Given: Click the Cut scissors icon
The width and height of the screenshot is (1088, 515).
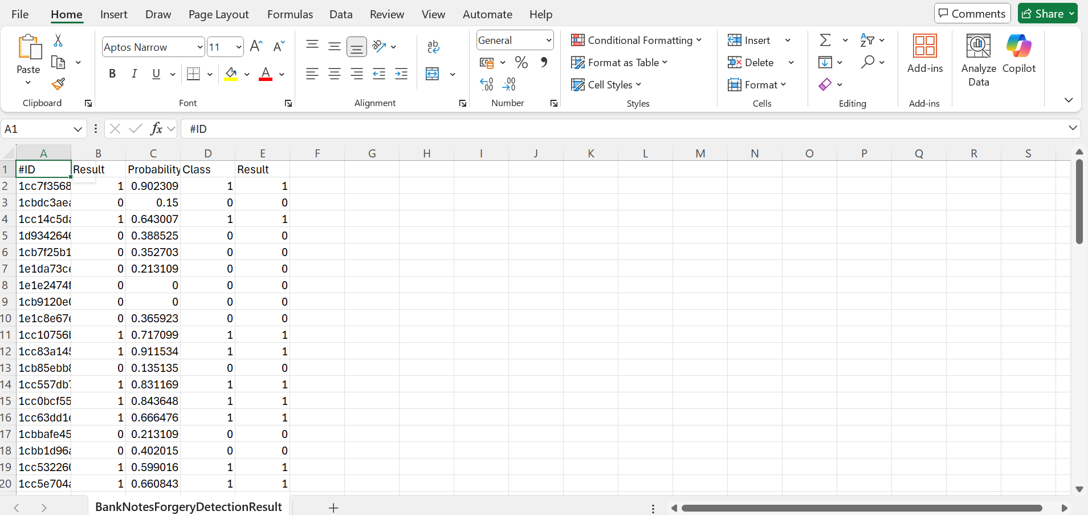Looking at the screenshot, I should pos(58,40).
